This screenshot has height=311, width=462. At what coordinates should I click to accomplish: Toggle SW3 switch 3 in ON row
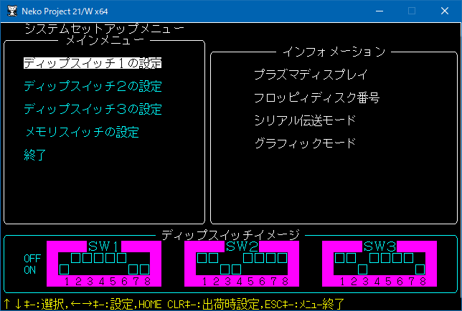363,269
